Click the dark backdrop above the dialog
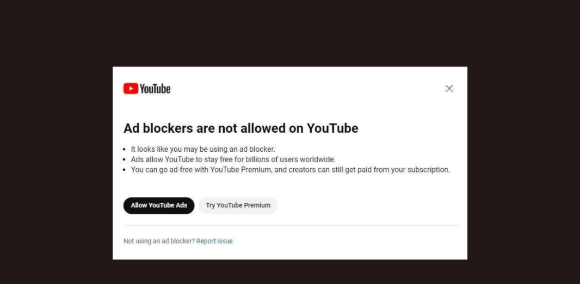Image resolution: width=580 pixels, height=284 pixels. (x=290, y=33)
